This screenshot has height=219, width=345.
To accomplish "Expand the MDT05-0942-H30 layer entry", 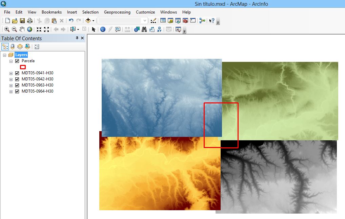I will 11,79.
